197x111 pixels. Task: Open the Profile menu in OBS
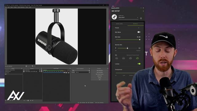pos(15,7)
